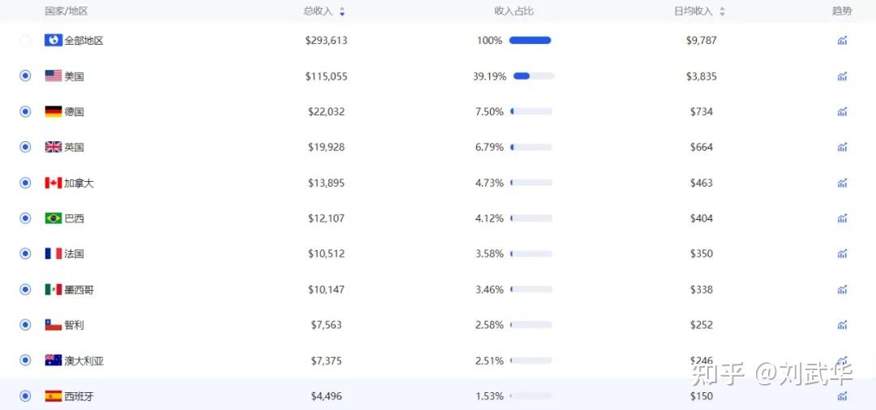Show trend chart for 加拿大

842,183
